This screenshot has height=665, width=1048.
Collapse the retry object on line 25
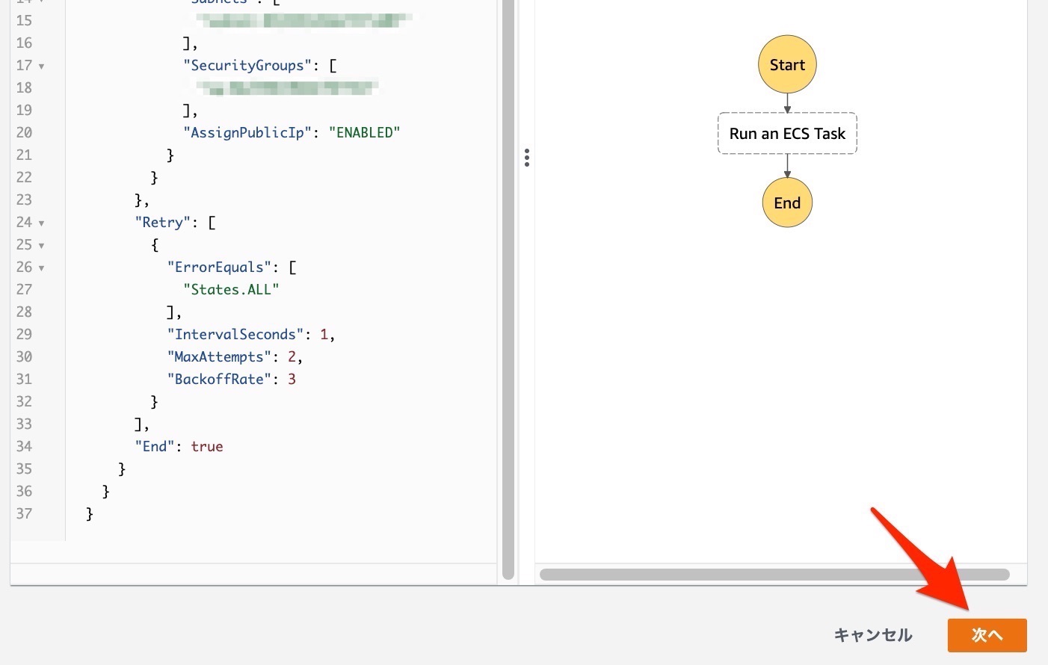click(x=40, y=245)
